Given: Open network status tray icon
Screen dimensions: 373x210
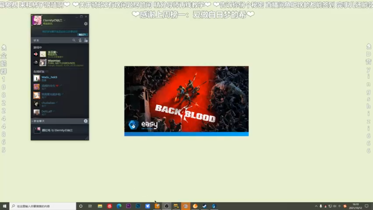Looking at the screenshot, I should pyautogui.click(x=330, y=206).
